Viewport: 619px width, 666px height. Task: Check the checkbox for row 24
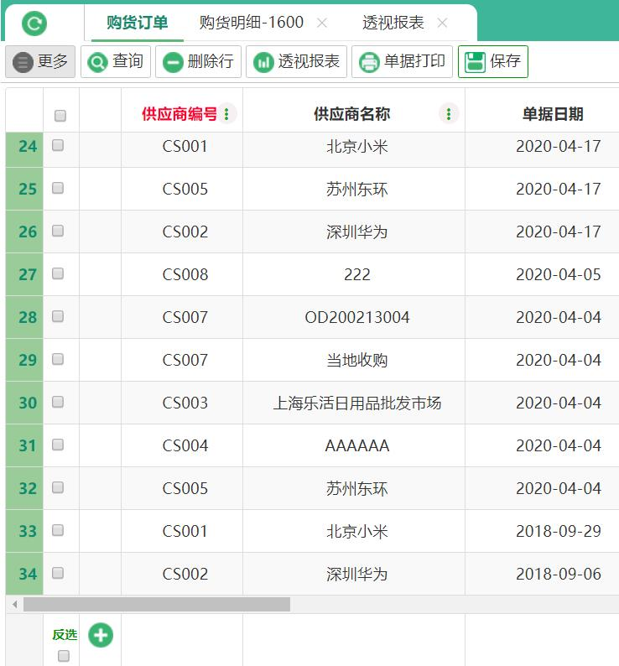(58, 145)
